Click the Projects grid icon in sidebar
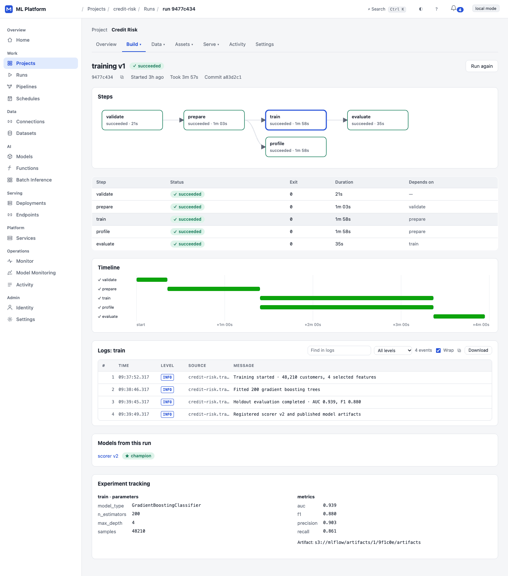This screenshot has width=508, height=576. point(10,63)
